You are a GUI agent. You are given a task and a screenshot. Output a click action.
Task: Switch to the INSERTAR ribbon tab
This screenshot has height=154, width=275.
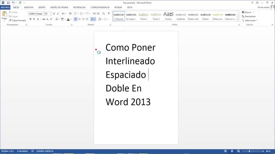point(29,7)
